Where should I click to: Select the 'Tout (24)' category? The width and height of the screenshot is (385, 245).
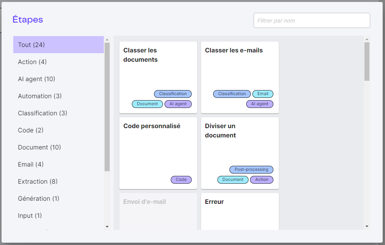[x=58, y=45]
